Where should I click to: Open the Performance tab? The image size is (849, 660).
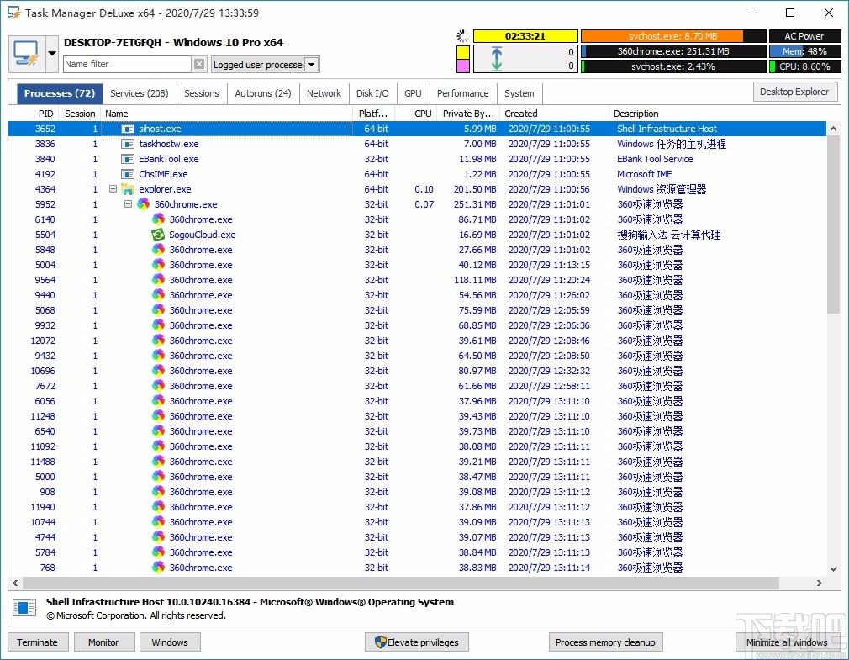click(463, 93)
